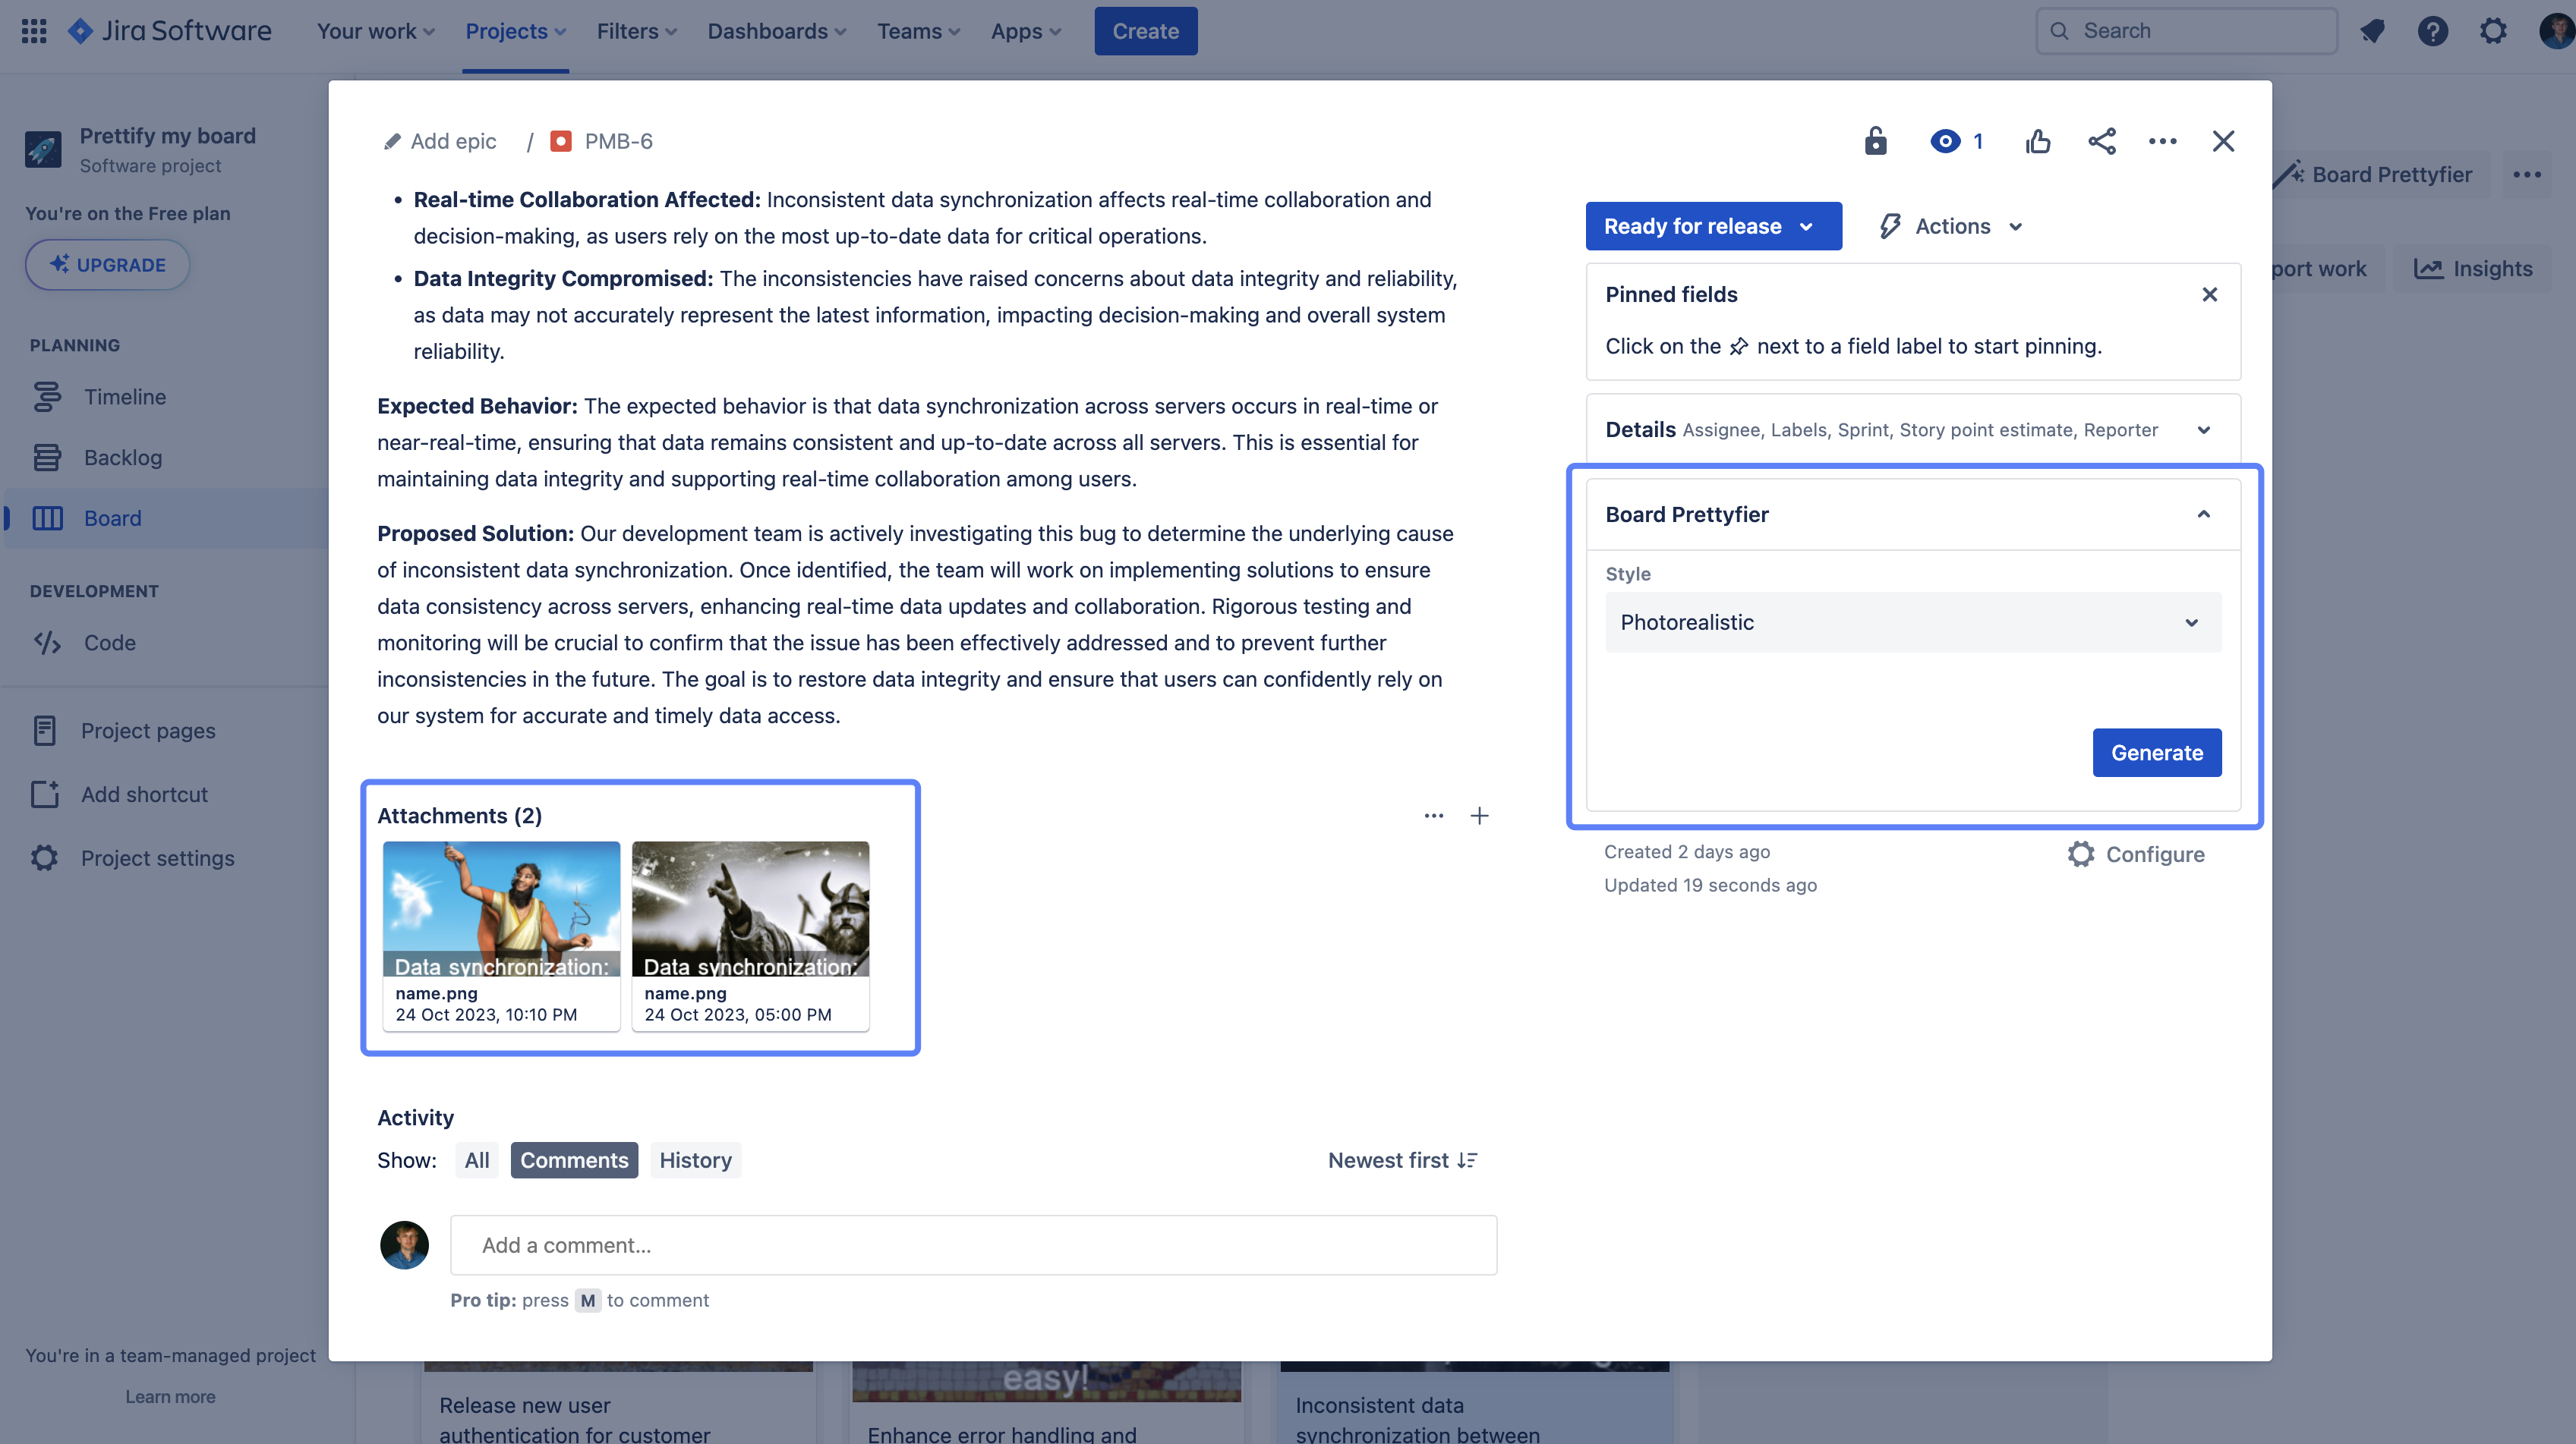Open the Filters menu

[x=636, y=31]
